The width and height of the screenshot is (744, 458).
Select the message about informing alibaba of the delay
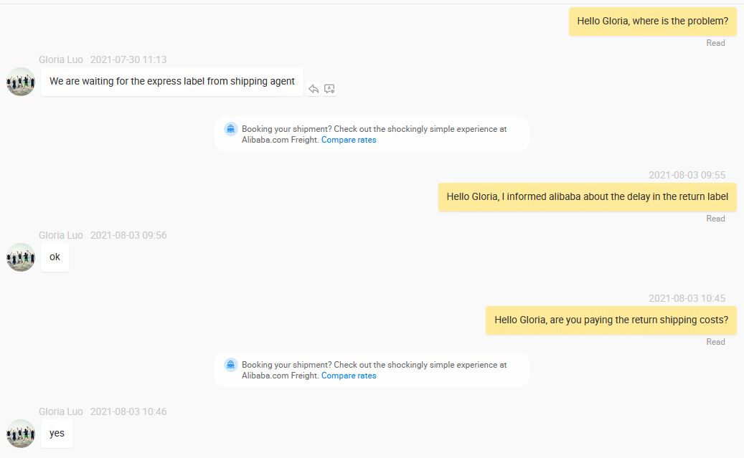pyautogui.click(x=587, y=197)
